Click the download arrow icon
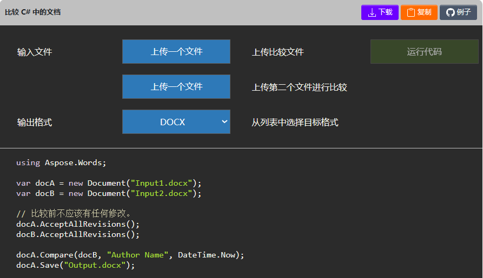 [372, 12]
